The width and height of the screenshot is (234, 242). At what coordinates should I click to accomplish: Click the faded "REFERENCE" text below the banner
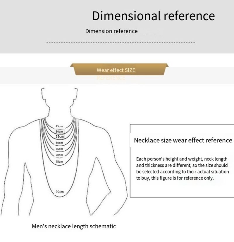pos(111,78)
